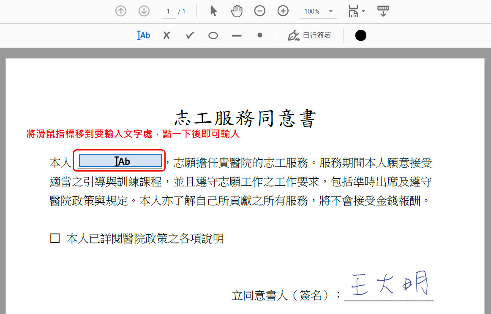The image size is (491, 314).
Task: Zoom out with the minus button
Action: click(260, 11)
